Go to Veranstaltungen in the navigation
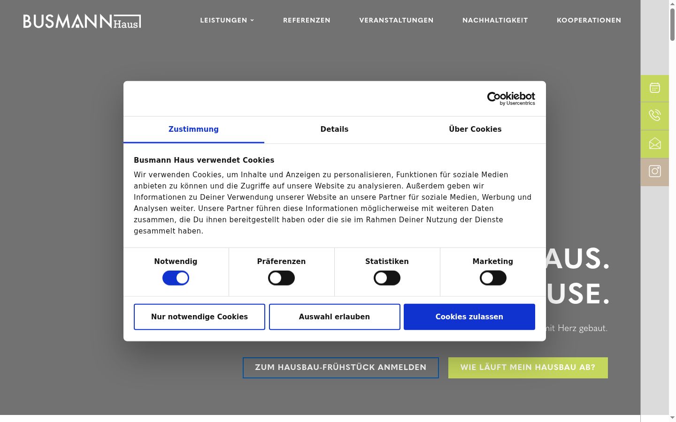The width and height of the screenshot is (676, 422). click(396, 20)
